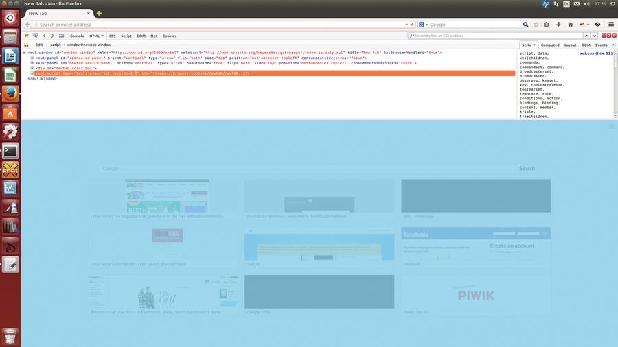Expand the newtab-search-panel node
This screenshot has width=618, height=347.
(32, 63)
